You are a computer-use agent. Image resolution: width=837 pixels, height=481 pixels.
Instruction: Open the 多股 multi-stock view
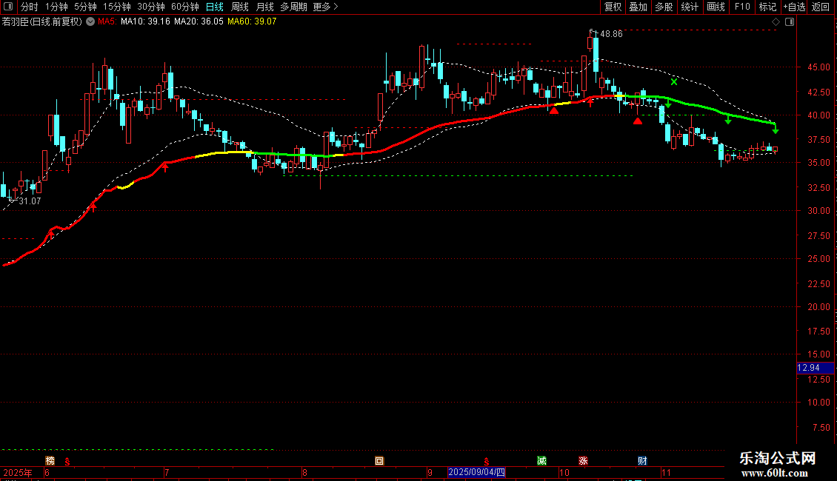[x=664, y=7]
